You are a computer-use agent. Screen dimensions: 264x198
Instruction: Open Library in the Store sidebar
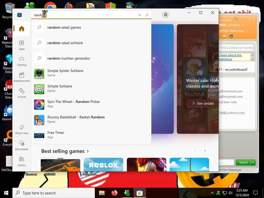coord(22,161)
